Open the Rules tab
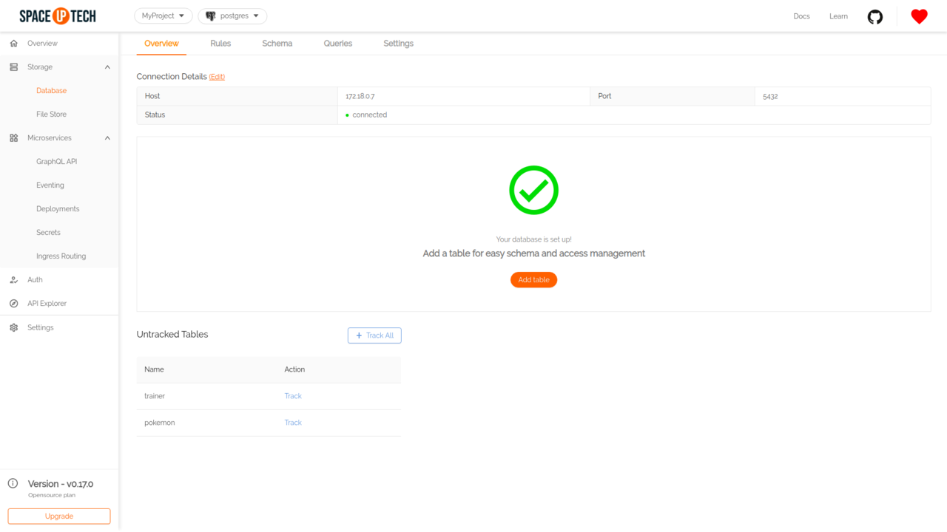 pyautogui.click(x=220, y=44)
